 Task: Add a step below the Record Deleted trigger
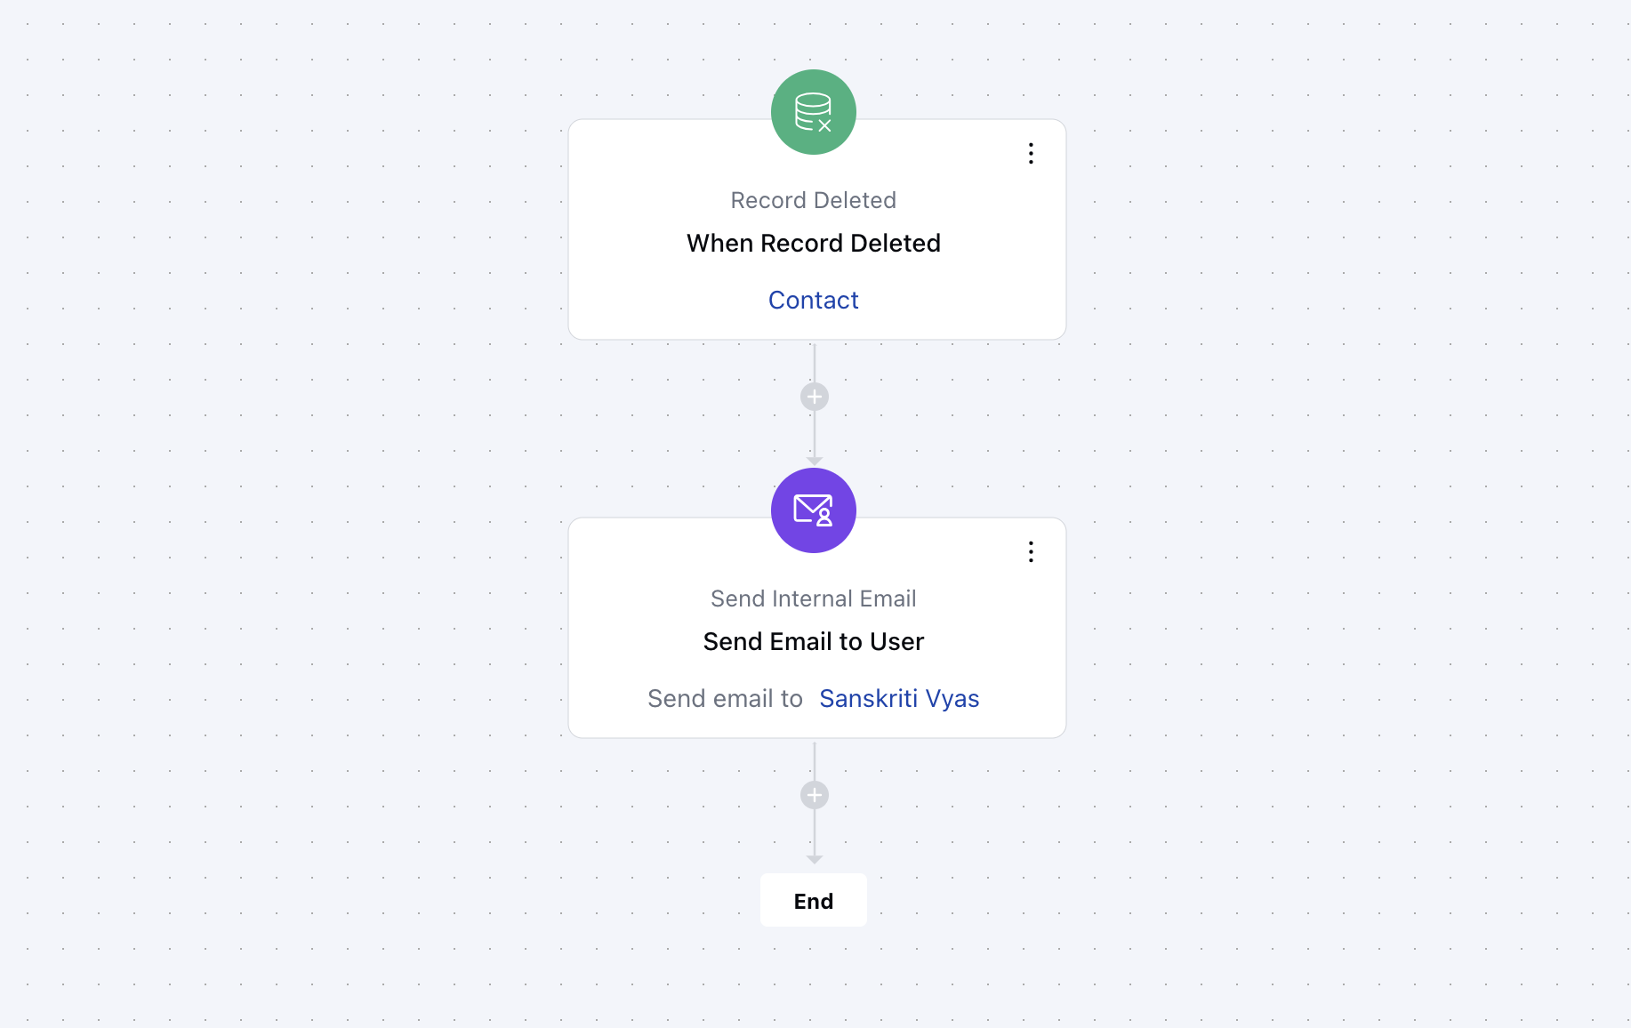[814, 397]
